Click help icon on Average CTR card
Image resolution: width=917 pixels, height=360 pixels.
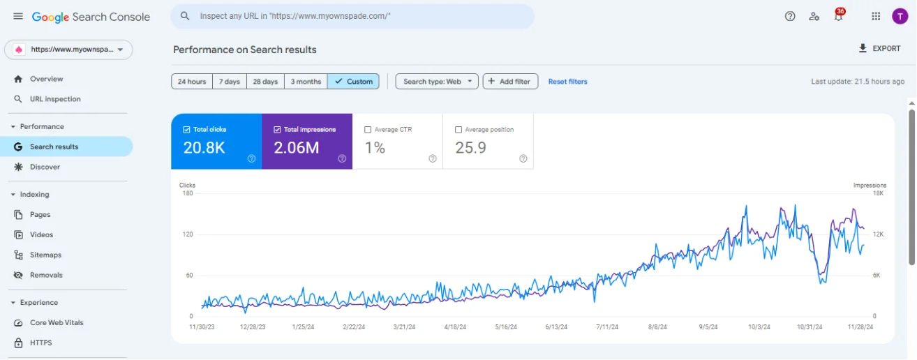tap(433, 158)
